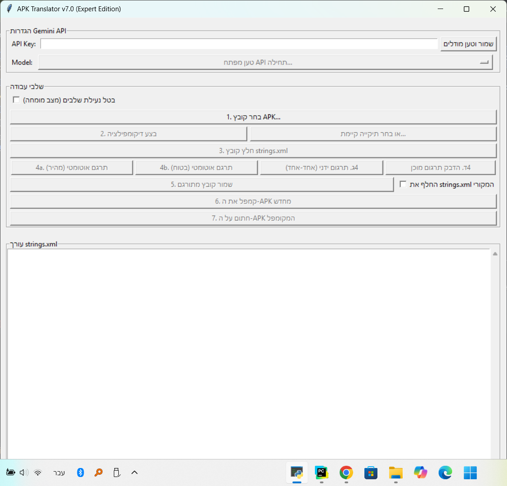Image resolution: width=507 pixels, height=486 pixels.
Task: Click the Bluetooth tray icon
Action: 81,473
